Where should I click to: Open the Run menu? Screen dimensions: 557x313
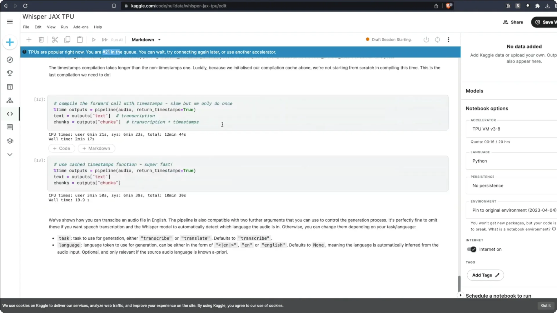pos(64,27)
